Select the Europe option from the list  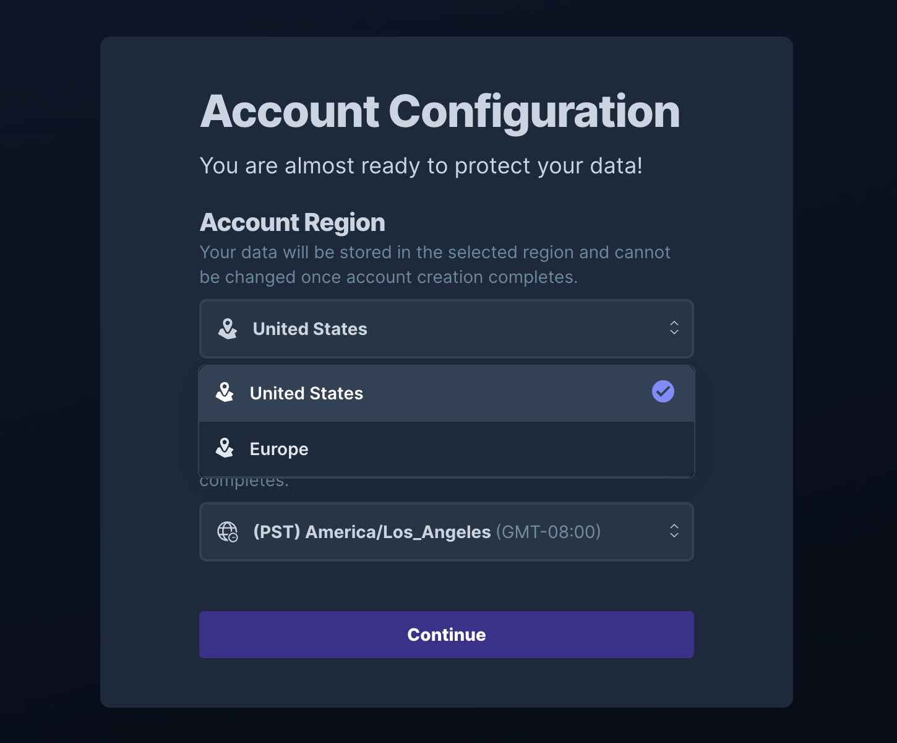pyautogui.click(x=447, y=449)
